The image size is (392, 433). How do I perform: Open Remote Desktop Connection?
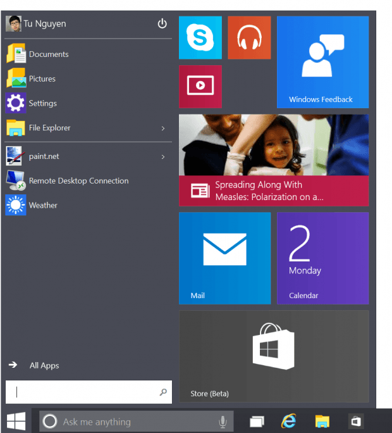tap(89, 180)
